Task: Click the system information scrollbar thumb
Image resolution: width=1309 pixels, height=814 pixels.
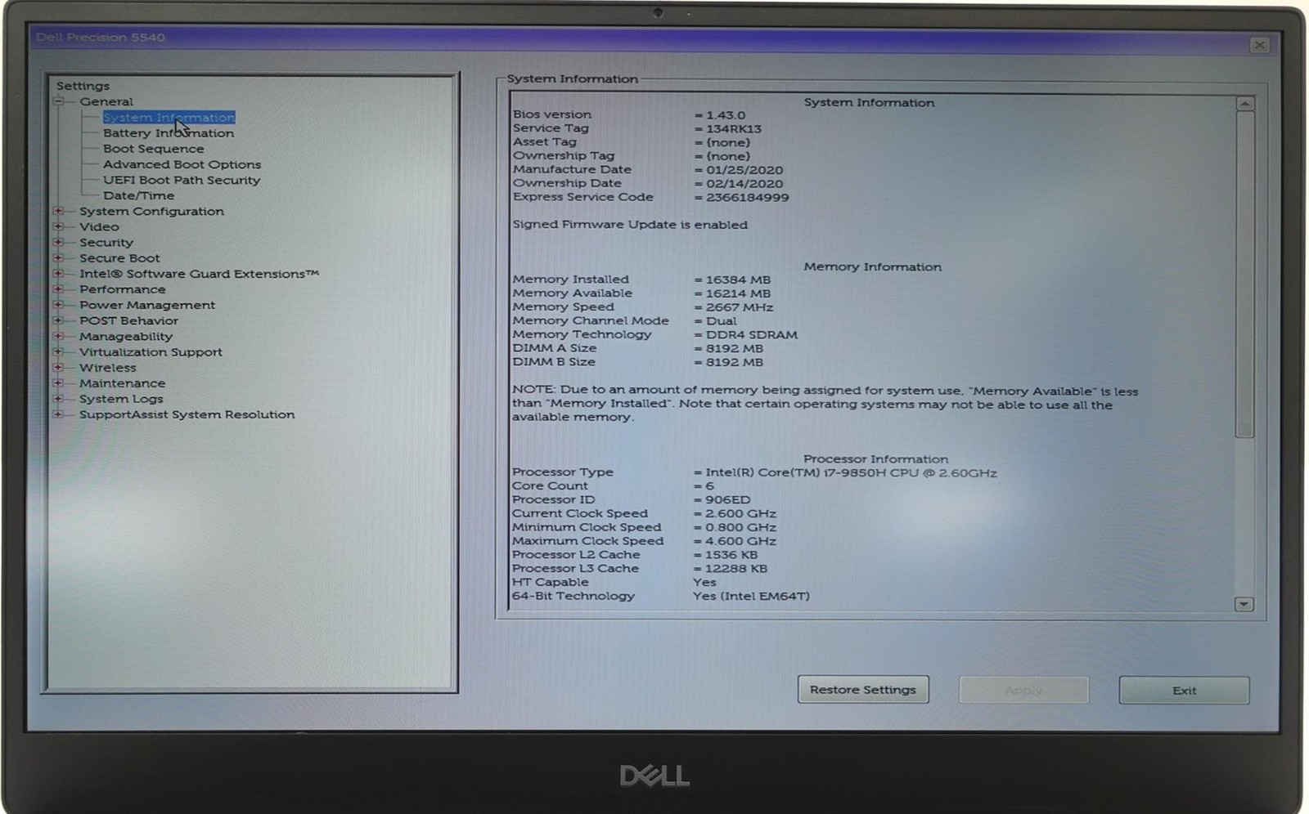Action: (1244, 274)
